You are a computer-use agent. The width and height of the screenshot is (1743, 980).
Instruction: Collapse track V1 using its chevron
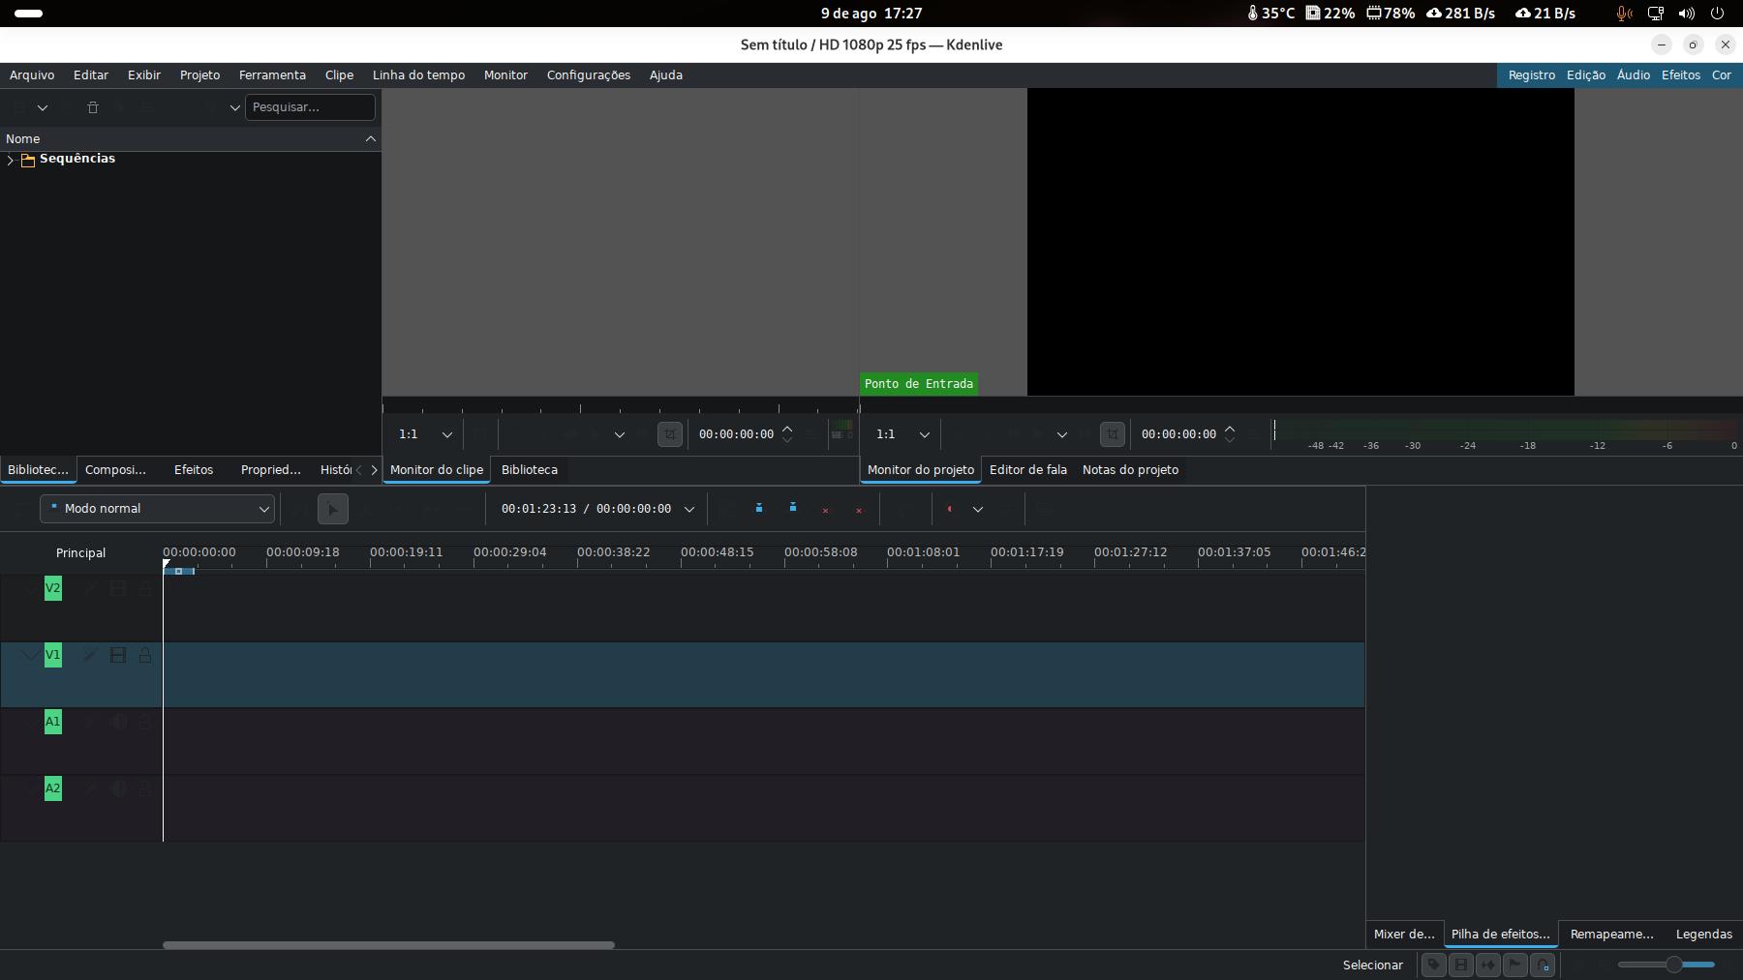point(30,655)
